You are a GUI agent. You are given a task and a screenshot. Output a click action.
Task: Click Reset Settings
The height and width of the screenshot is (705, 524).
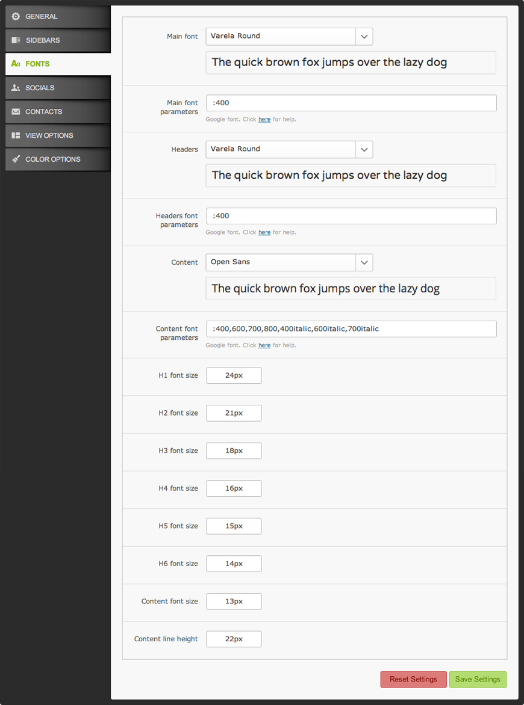click(413, 679)
